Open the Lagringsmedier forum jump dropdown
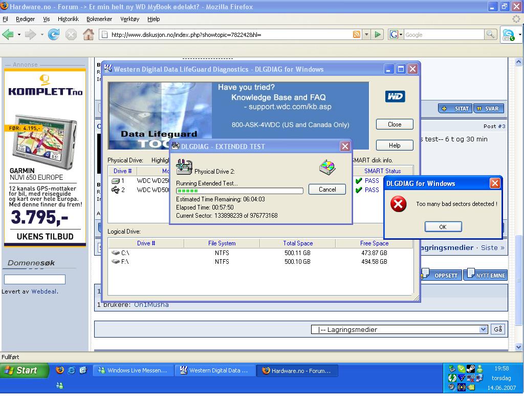524x397 pixels. tap(483, 329)
